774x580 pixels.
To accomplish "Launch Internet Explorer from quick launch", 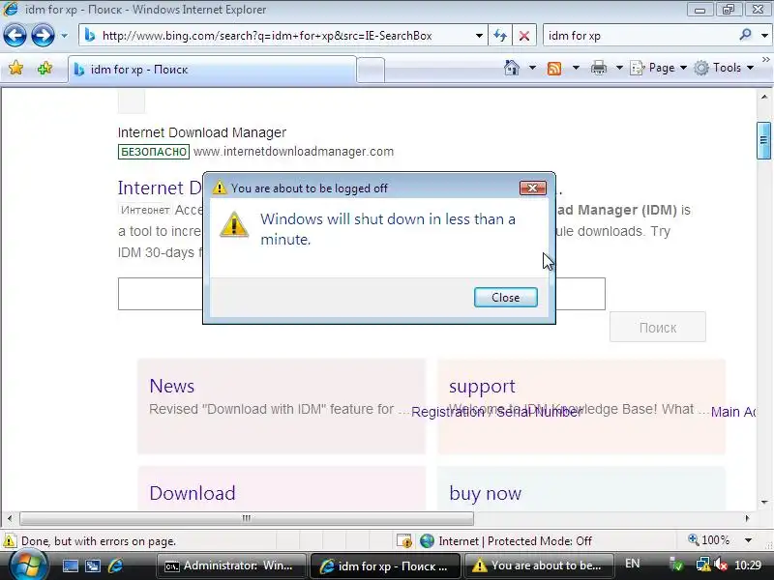I will pyautogui.click(x=115, y=565).
